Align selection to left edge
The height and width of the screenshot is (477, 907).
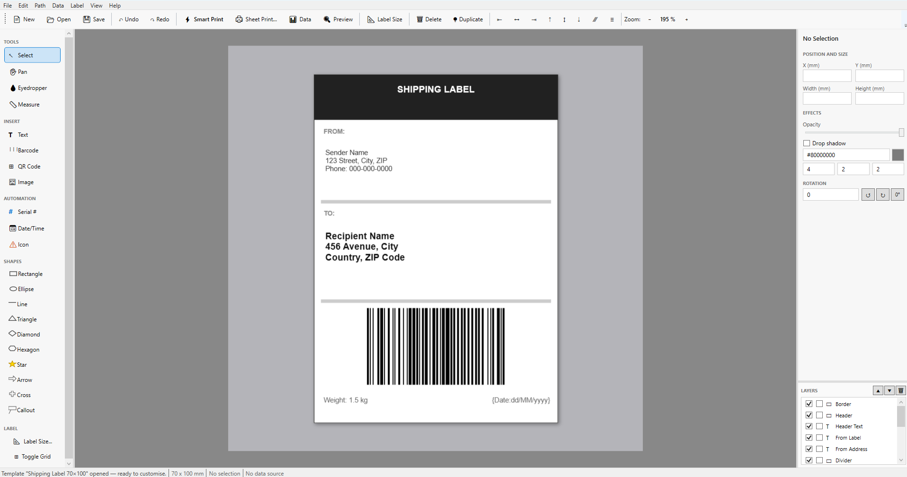(x=499, y=19)
